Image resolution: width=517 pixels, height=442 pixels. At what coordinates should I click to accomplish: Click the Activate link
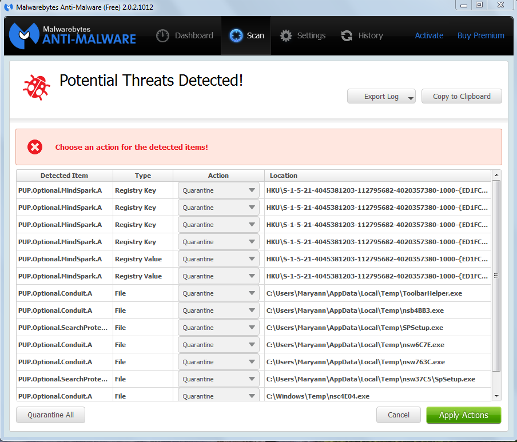428,35
